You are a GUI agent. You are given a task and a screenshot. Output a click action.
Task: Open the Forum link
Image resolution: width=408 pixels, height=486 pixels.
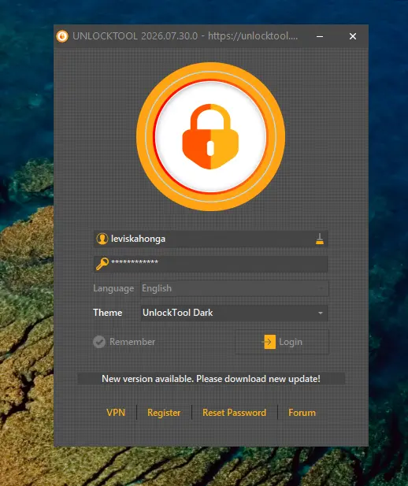tap(302, 413)
